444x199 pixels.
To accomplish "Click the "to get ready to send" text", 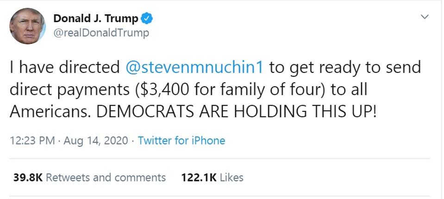I will [x=345, y=67].
